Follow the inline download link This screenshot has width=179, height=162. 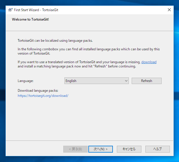point(149,62)
